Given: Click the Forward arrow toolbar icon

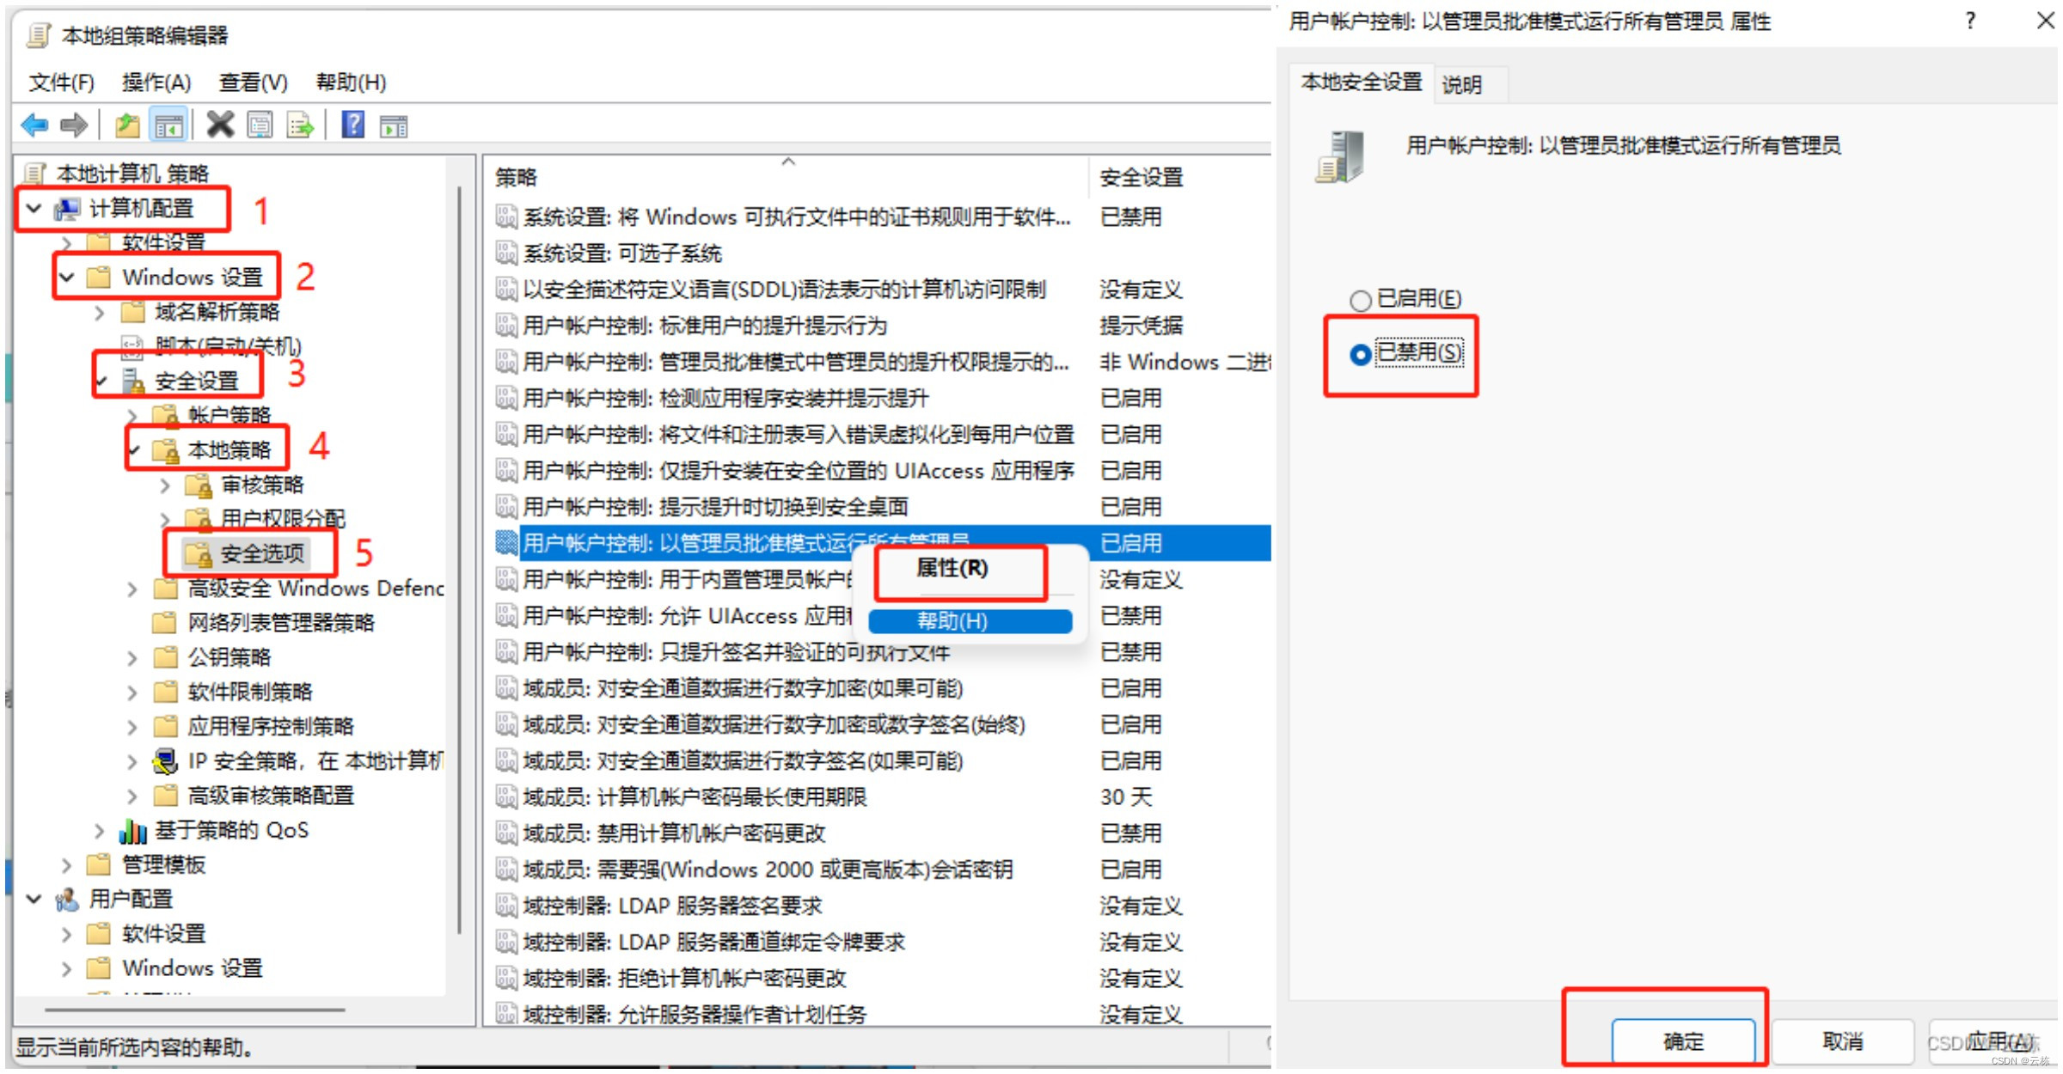Looking at the screenshot, I should coord(75,125).
